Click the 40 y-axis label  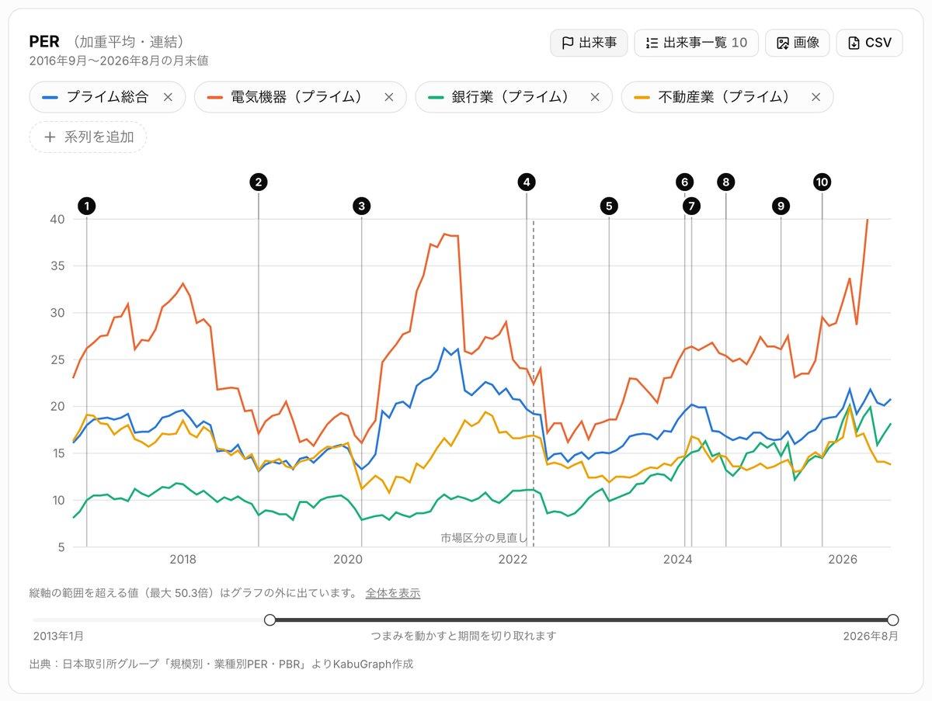pos(57,219)
